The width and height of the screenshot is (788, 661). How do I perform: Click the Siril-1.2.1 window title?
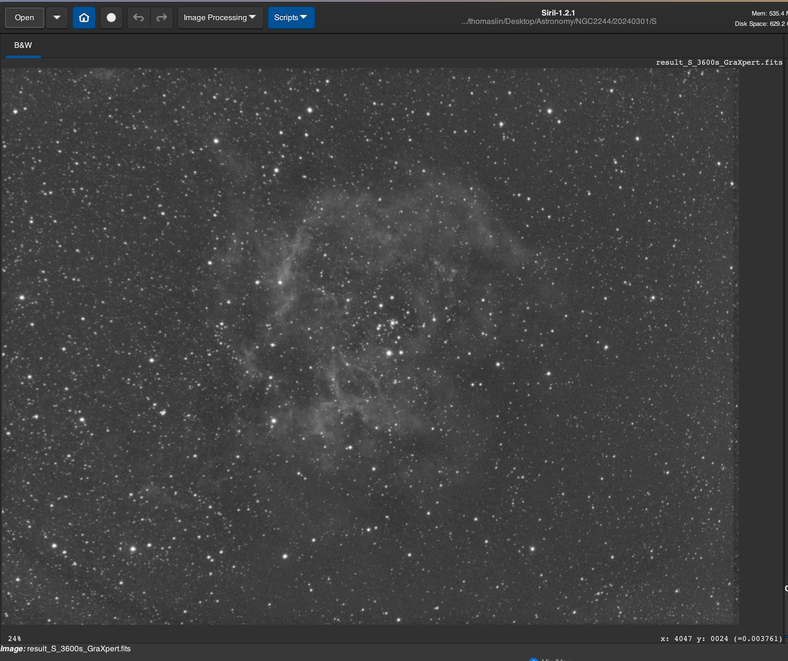(x=558, y=13)
